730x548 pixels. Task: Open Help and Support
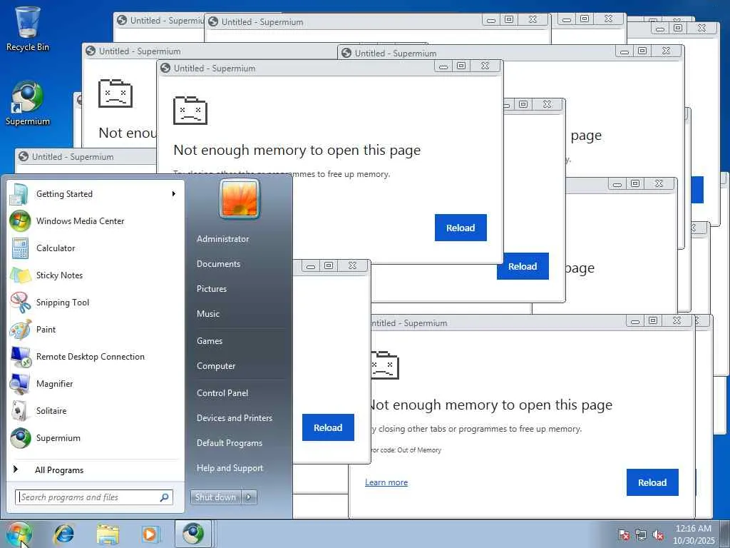tap(230, 468)
